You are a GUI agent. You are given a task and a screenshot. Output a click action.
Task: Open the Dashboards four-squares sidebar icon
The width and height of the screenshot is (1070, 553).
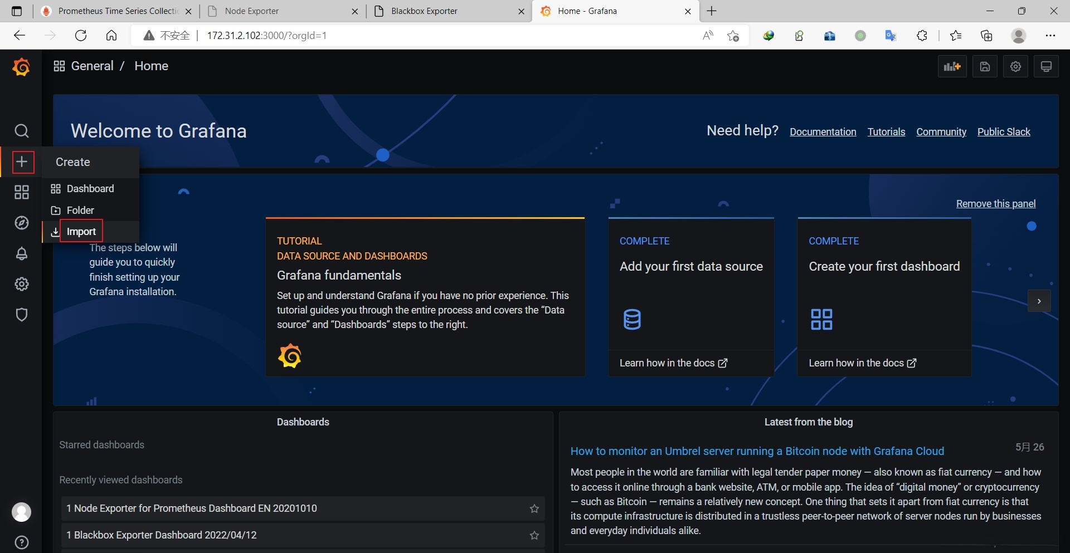point(22,193)
